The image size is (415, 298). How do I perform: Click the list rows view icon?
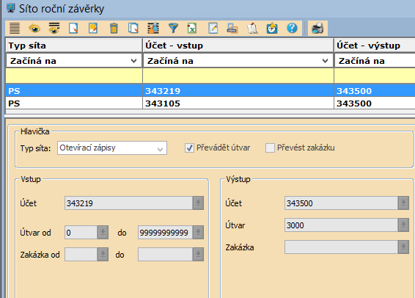[15, 28]
